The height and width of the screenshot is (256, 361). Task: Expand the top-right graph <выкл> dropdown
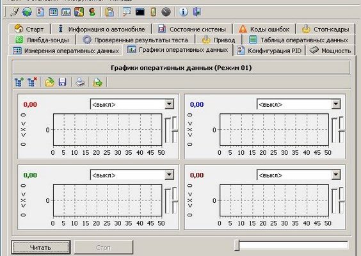[335, 104]
